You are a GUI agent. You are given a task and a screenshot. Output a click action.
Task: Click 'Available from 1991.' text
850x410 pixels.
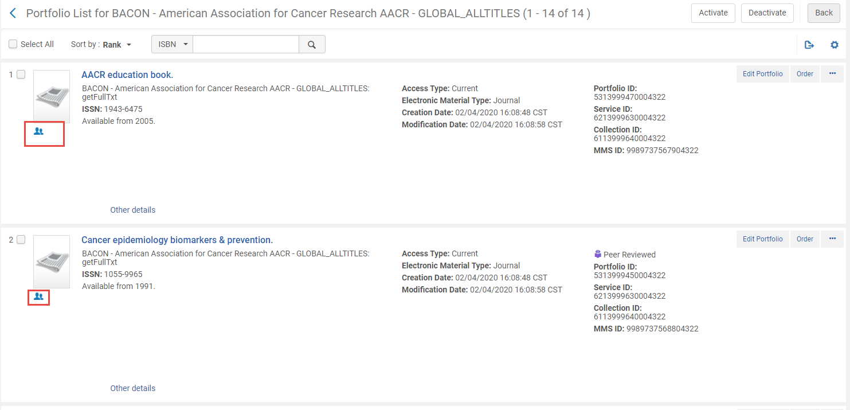pyautogui.click(x=119, y=286)
